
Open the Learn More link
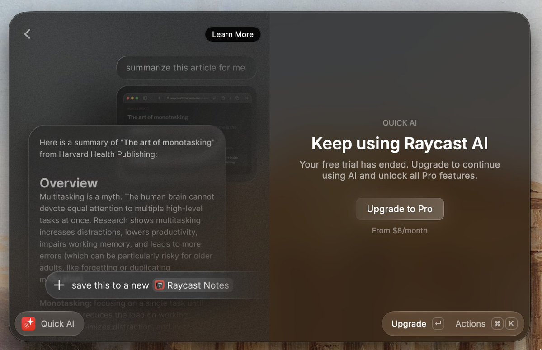point(233,34)
